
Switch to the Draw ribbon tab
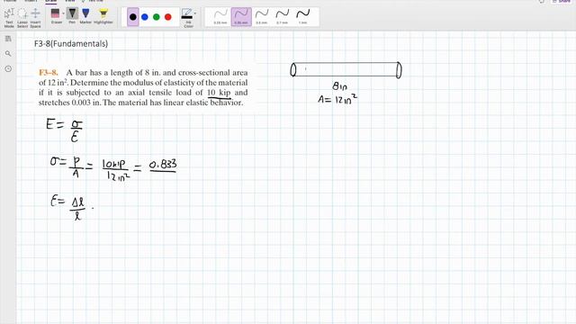pos(50,2)
